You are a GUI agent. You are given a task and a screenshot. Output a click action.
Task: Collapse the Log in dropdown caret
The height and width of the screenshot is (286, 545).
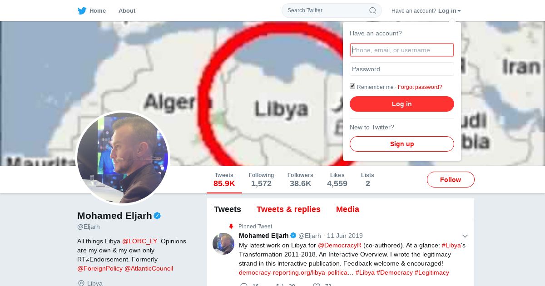[x=459, y=11]
